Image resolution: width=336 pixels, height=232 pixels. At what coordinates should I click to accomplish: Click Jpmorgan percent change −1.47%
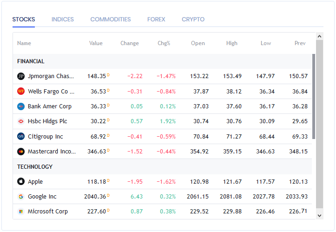point(166,76)
